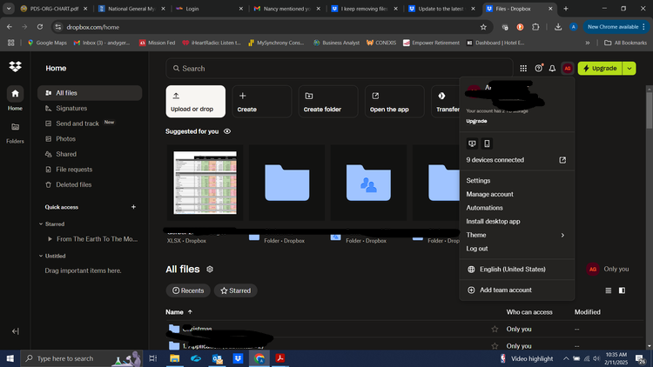Toggle Suggested for you visibility eye icon
The height and width of the screenshot is (367, 653).
(x=227, y=131)
